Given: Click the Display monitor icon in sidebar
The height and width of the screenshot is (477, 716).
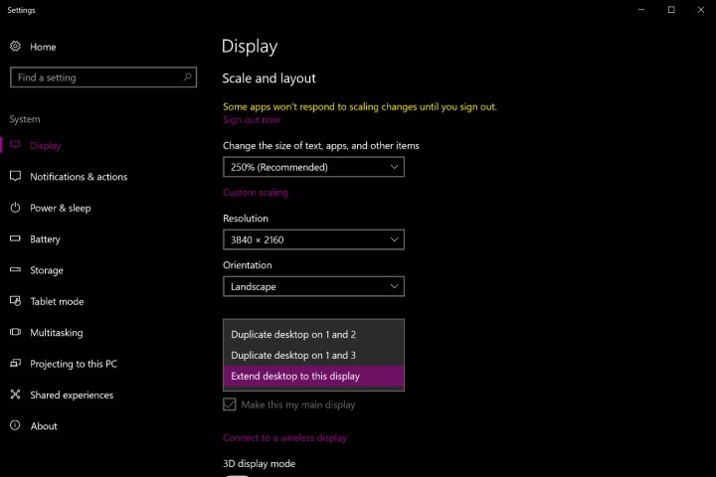Looking at the screenshot, I should click(15, 145).
